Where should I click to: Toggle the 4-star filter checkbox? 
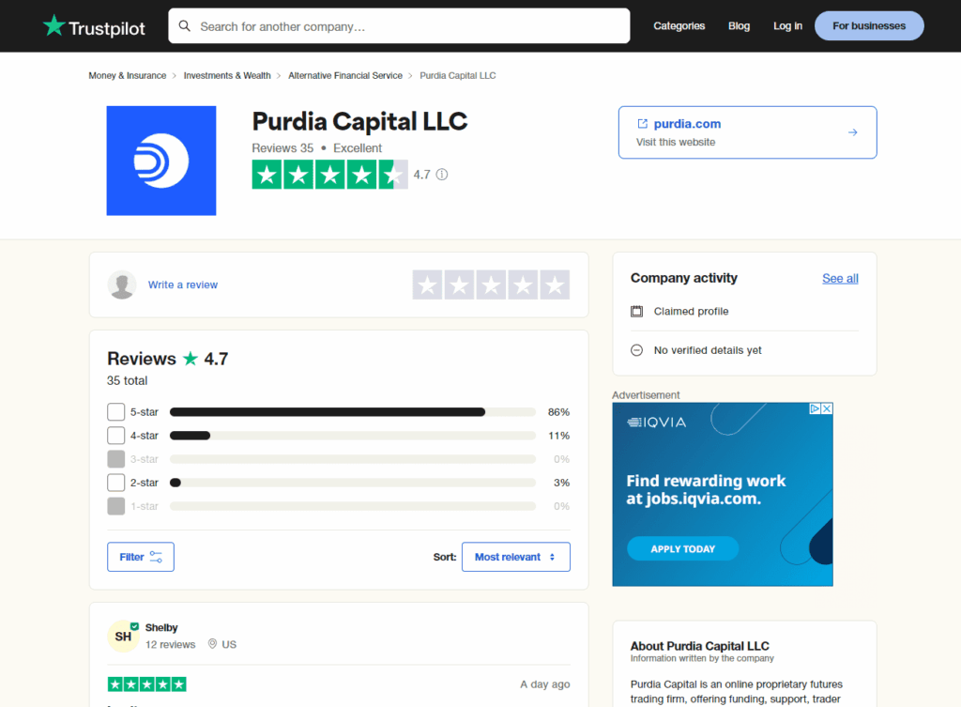coord(115,436)
